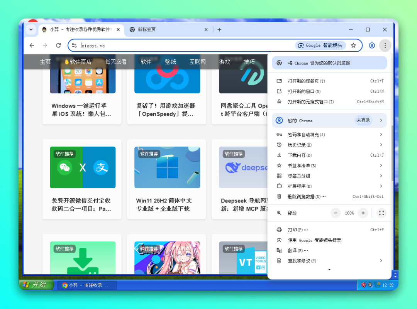417x309 pixels.
Task: Open the VT Video Tools thumbnail
Action: point(243,258)
